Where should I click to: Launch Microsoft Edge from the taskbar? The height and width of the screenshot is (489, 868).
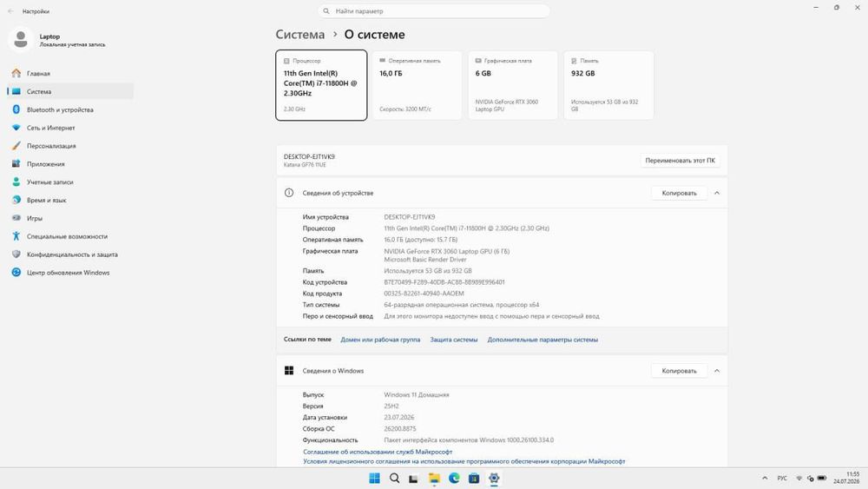point(454,478)
